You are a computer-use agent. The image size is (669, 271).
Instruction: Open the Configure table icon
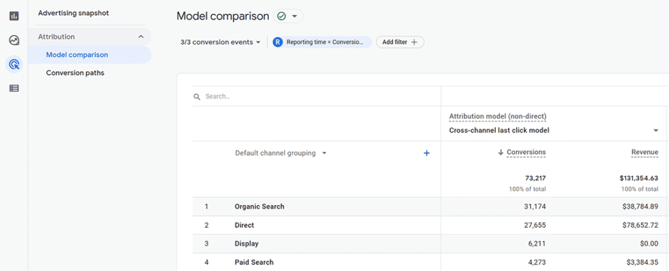14,88
